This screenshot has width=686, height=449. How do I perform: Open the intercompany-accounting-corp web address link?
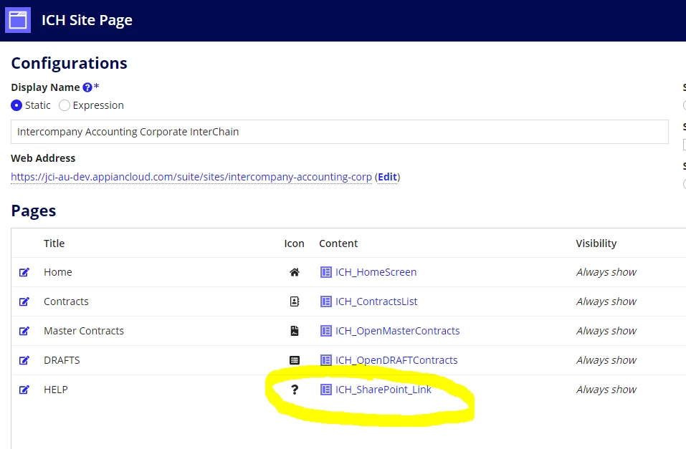191,177
